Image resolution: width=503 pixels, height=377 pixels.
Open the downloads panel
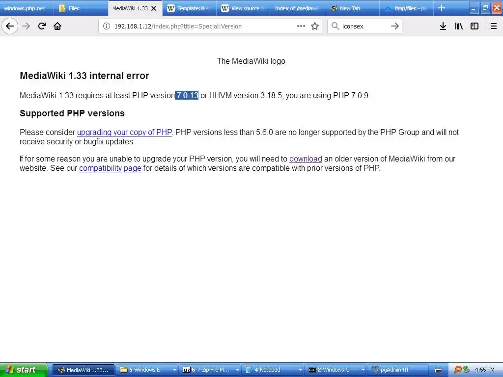(443, 26)
